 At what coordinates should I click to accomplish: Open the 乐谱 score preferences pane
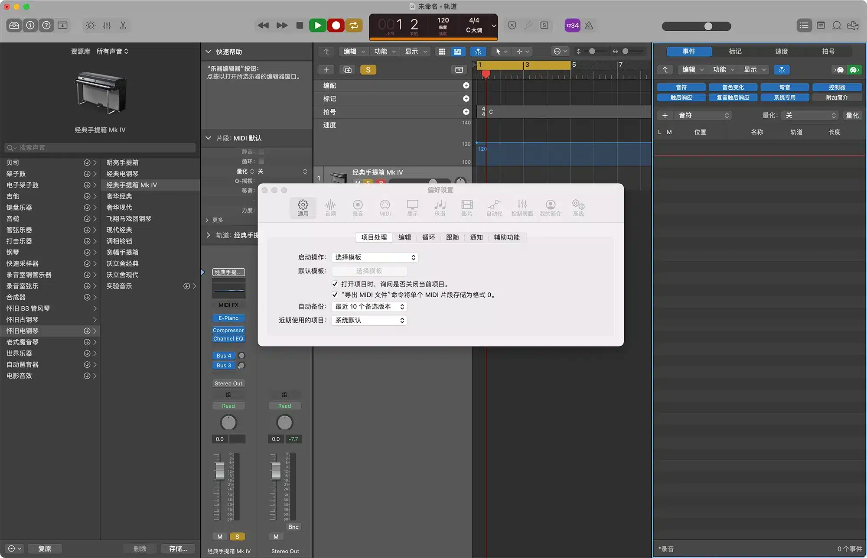click(x=440, y=208)
